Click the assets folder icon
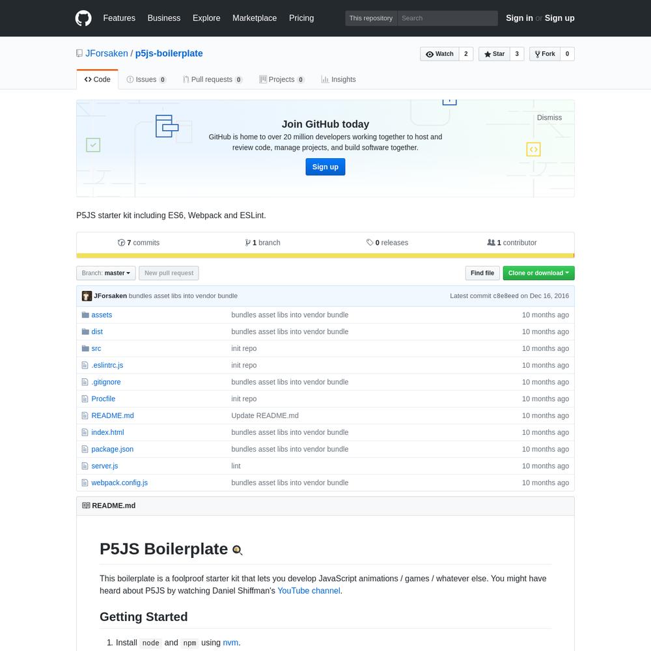This screenshot has width=651, height=651. point(85,314)
